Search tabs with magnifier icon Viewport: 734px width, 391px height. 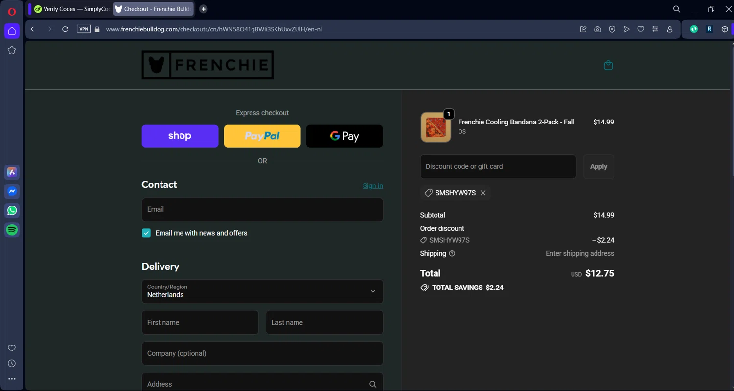click(x=677, y=9)
